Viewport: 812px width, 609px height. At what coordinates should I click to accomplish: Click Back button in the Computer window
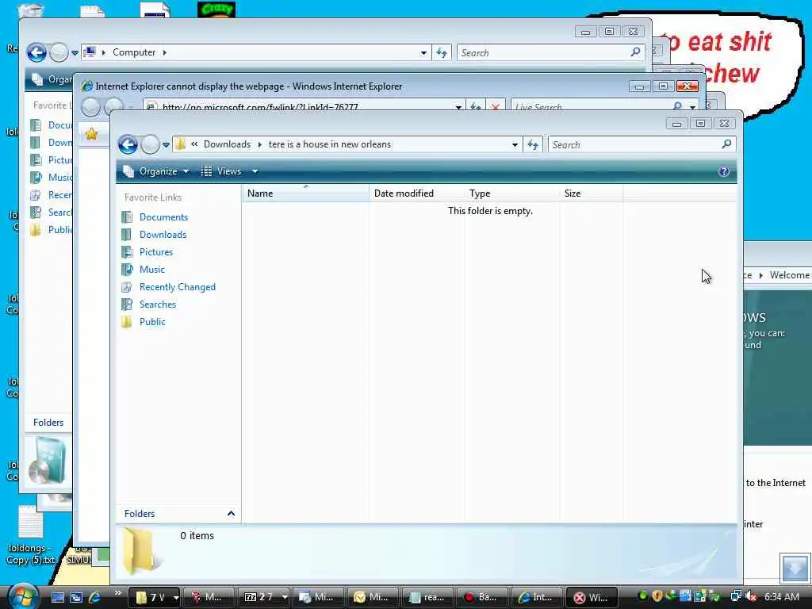coord(36,52)
